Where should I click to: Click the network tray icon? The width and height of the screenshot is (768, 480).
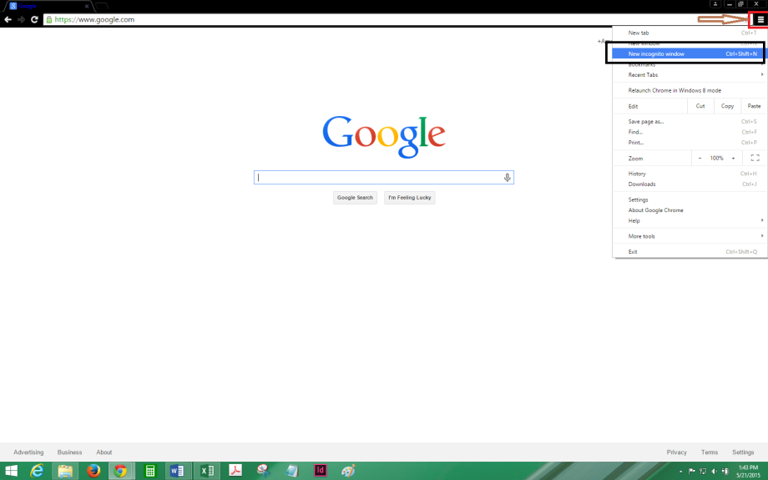pos(703,472)
